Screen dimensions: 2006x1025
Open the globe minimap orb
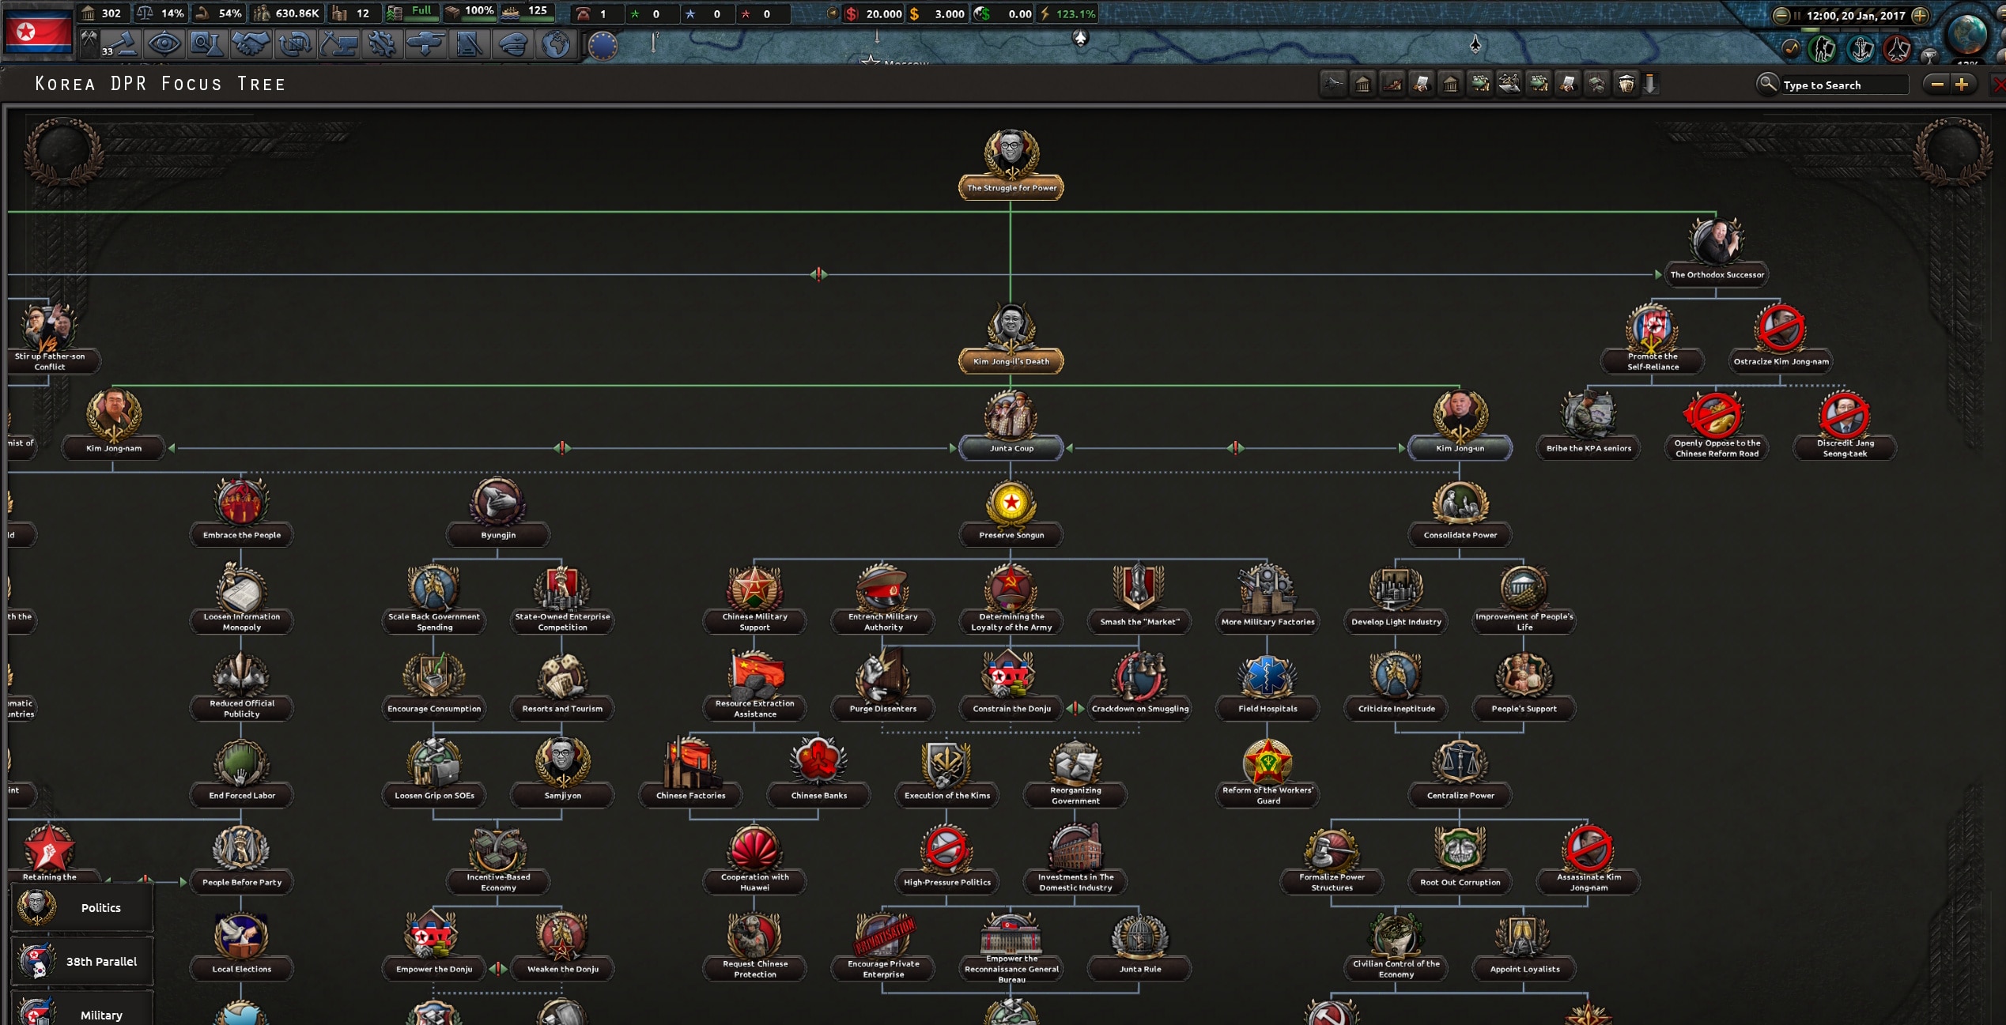[x=1966, y=33]
